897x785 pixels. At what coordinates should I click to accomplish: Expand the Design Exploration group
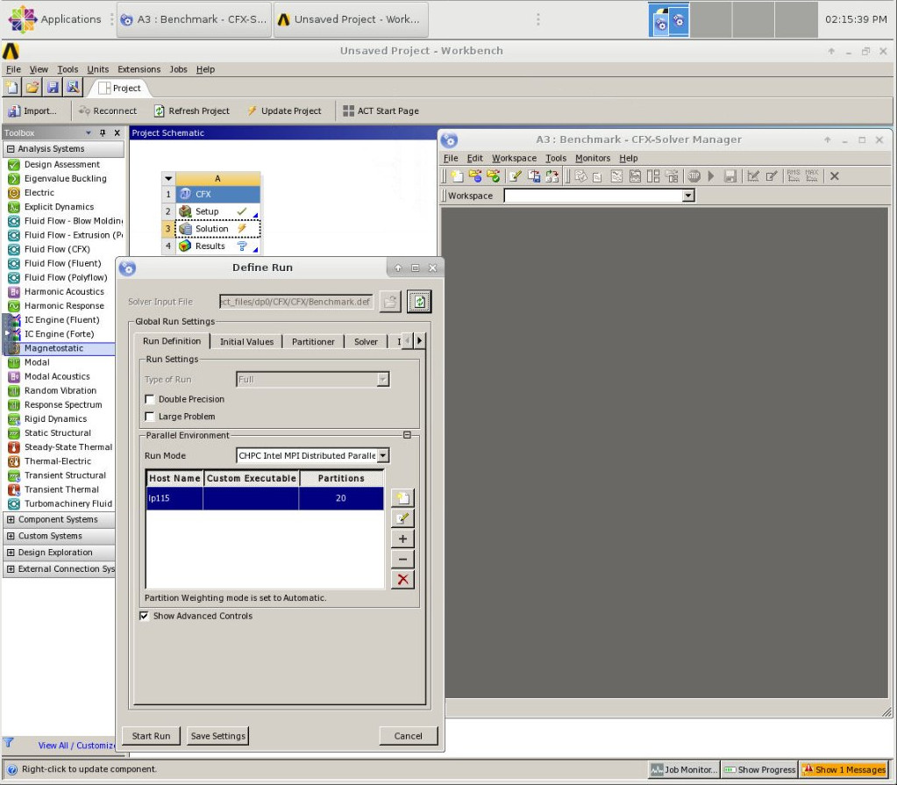pyautogui.click(x=11, y=553)
